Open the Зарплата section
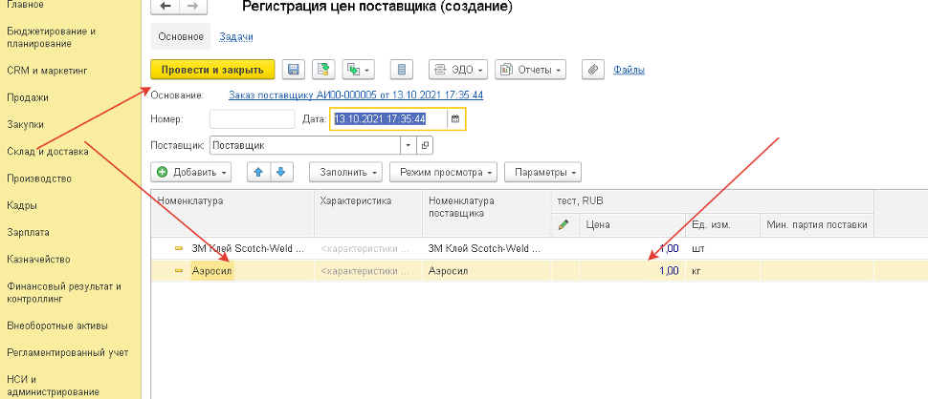Viewport: 928px width, 399px height. (x=28, y=232)
